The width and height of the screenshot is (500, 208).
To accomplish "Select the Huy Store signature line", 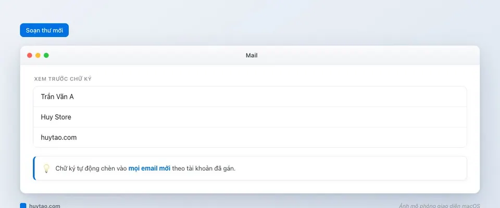I will click(x=249, y=117).
